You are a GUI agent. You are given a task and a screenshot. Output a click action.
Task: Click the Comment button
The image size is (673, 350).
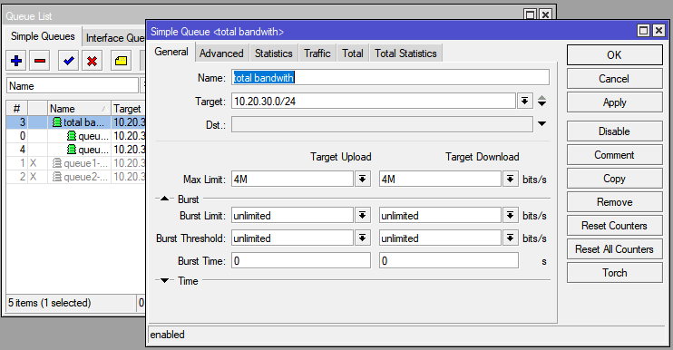tap(614, 155)
